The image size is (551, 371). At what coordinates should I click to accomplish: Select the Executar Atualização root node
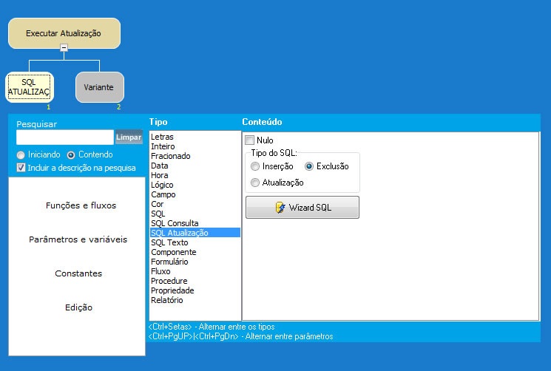(x=64, y=33)
